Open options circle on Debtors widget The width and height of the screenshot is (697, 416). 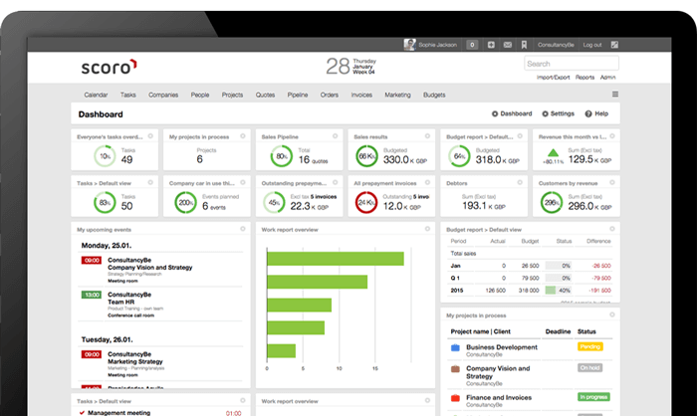tap(520, 182)
